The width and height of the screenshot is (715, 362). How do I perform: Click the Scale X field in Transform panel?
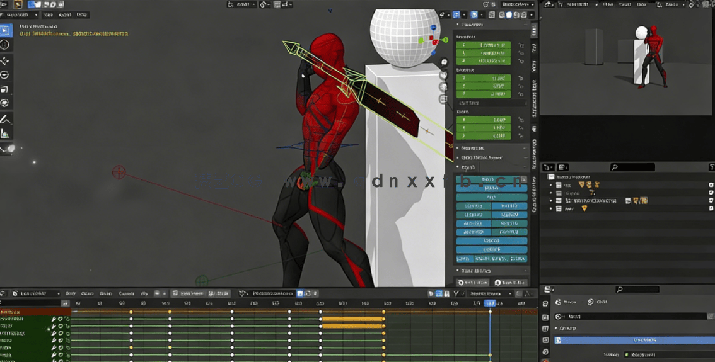tap(483, 120)
